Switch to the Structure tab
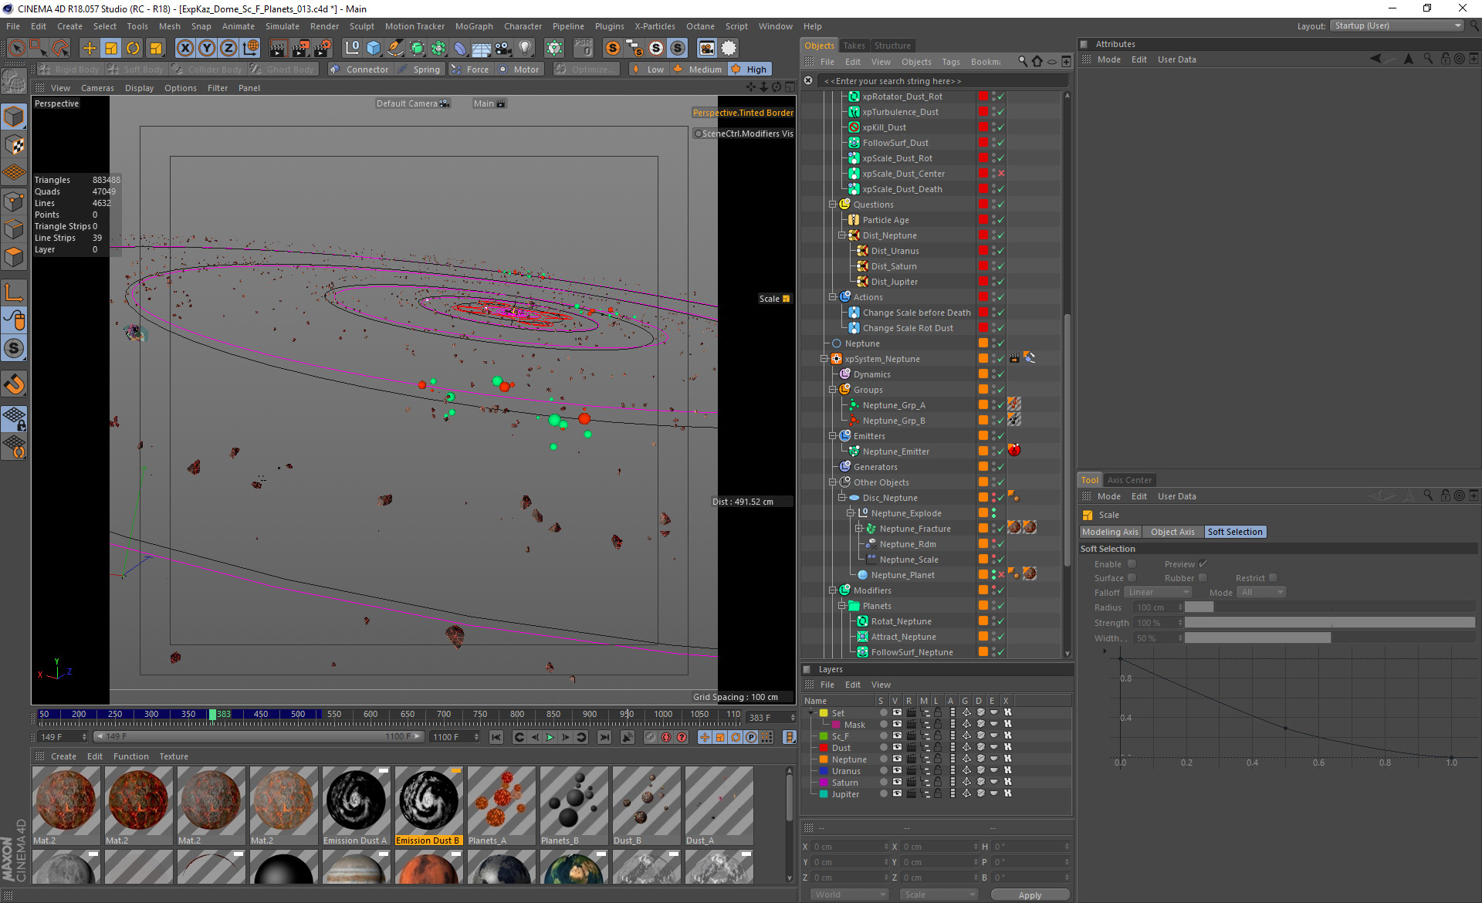Viewport: 1482px width, 903px height. 892,46
